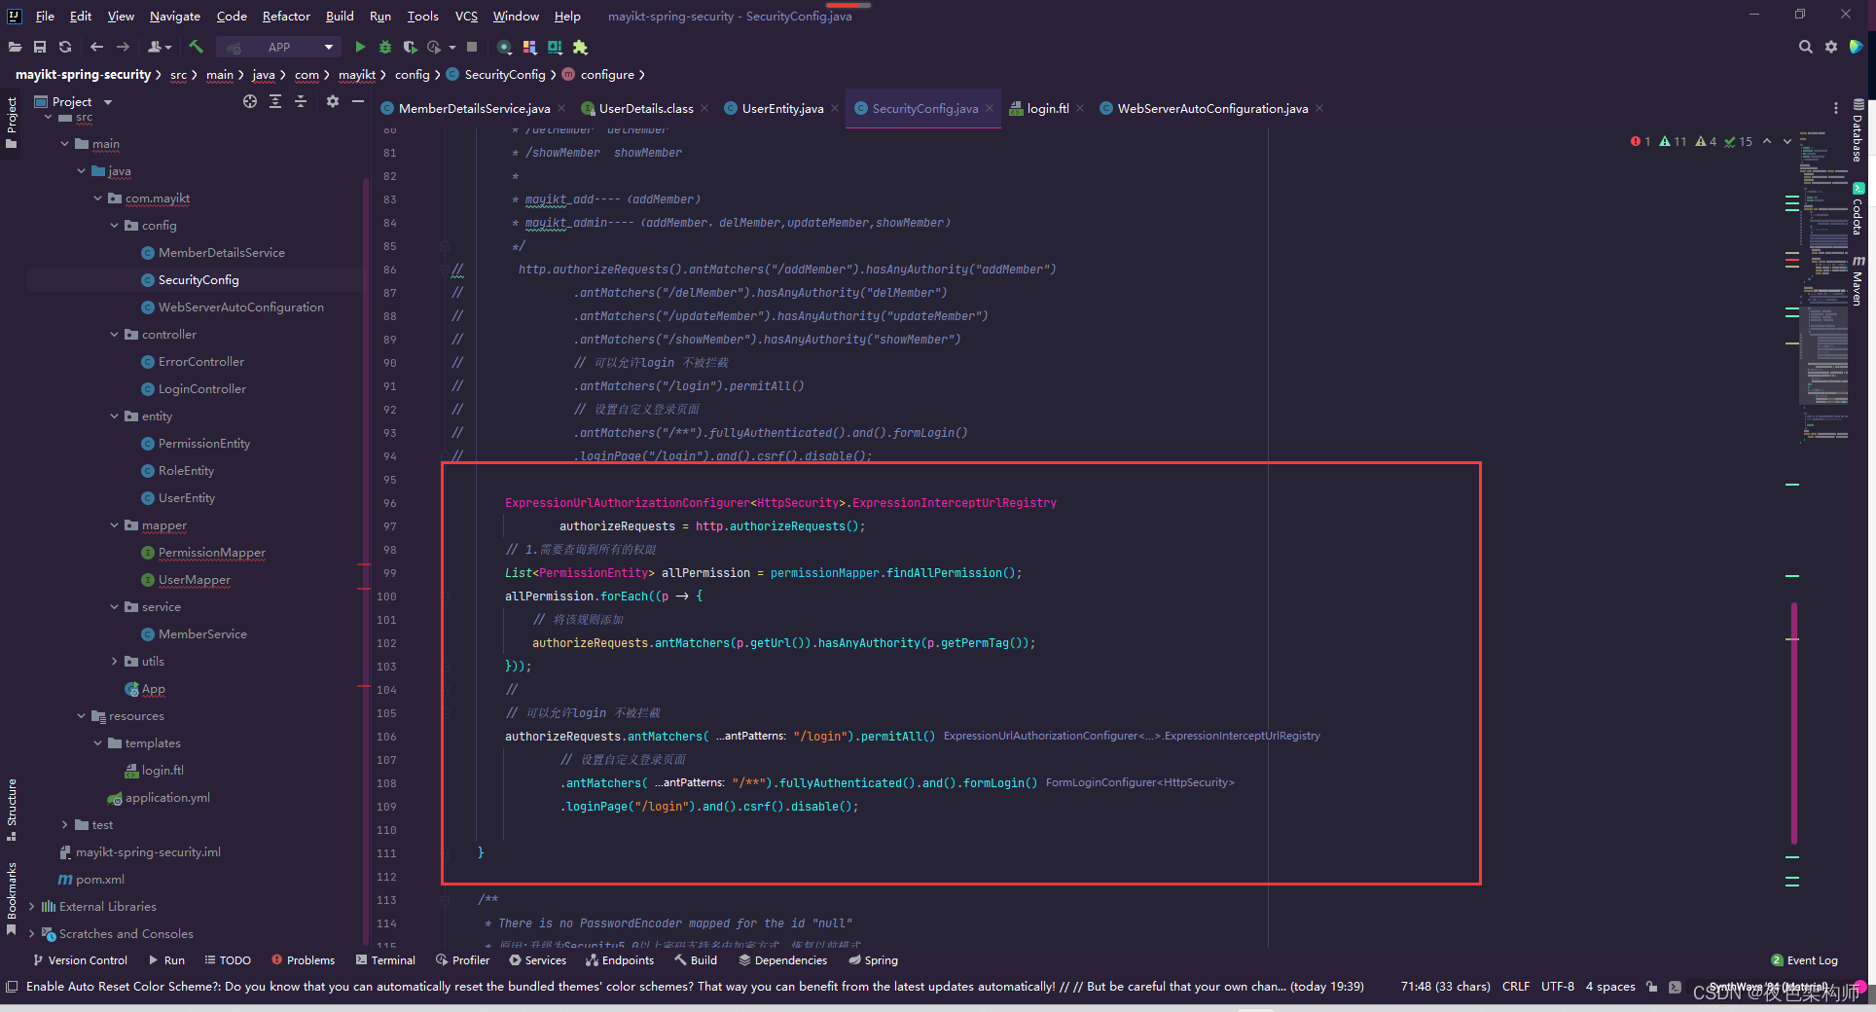Expand External Libraries node
Viewport: 1876px width, 1012px height.
click(31, 906)
